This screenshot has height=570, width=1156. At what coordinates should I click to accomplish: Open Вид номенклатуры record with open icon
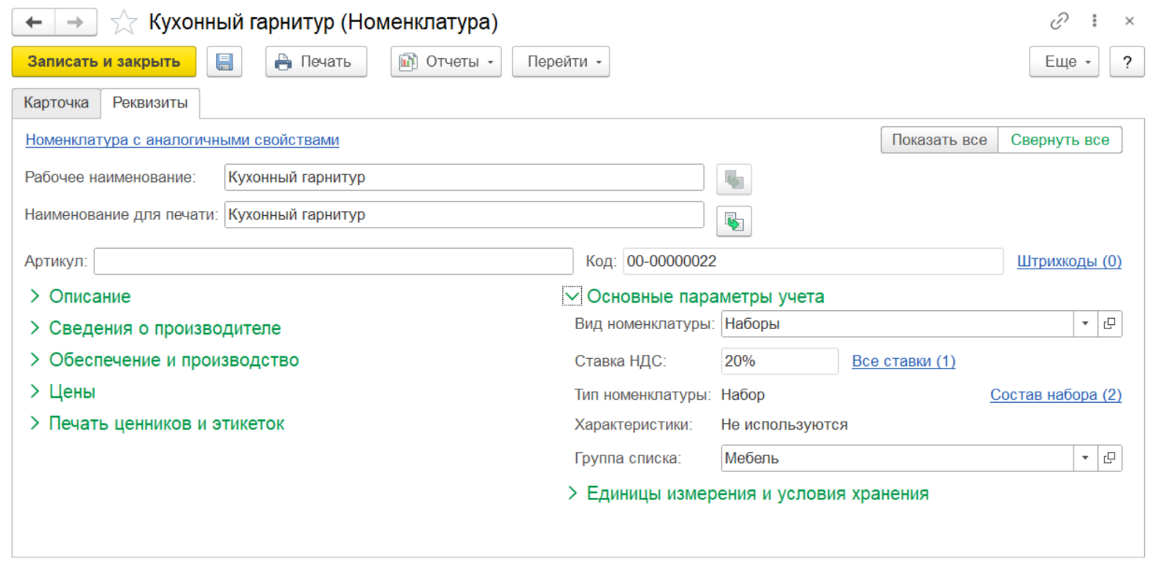coord(1109,323)
